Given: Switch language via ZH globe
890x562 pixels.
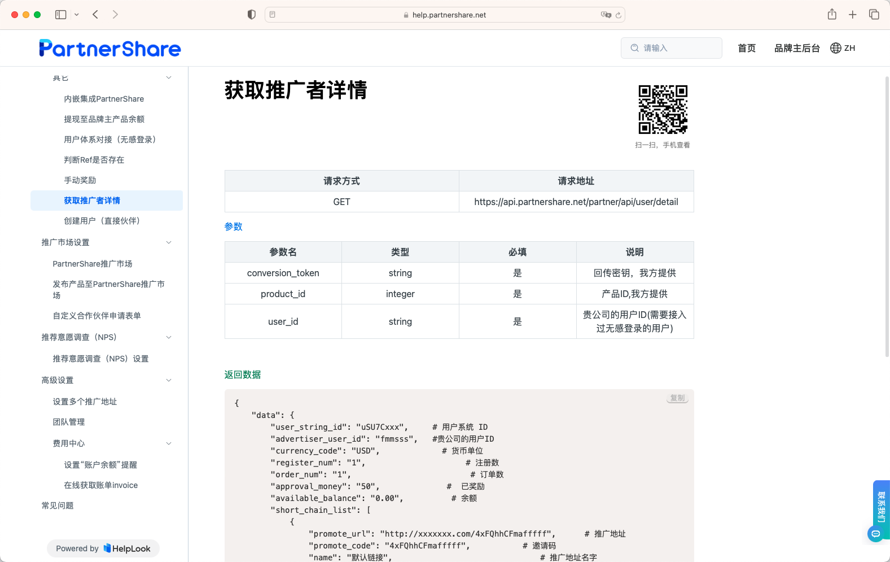Looking at the screenshot, I should (x=843, y=48).
